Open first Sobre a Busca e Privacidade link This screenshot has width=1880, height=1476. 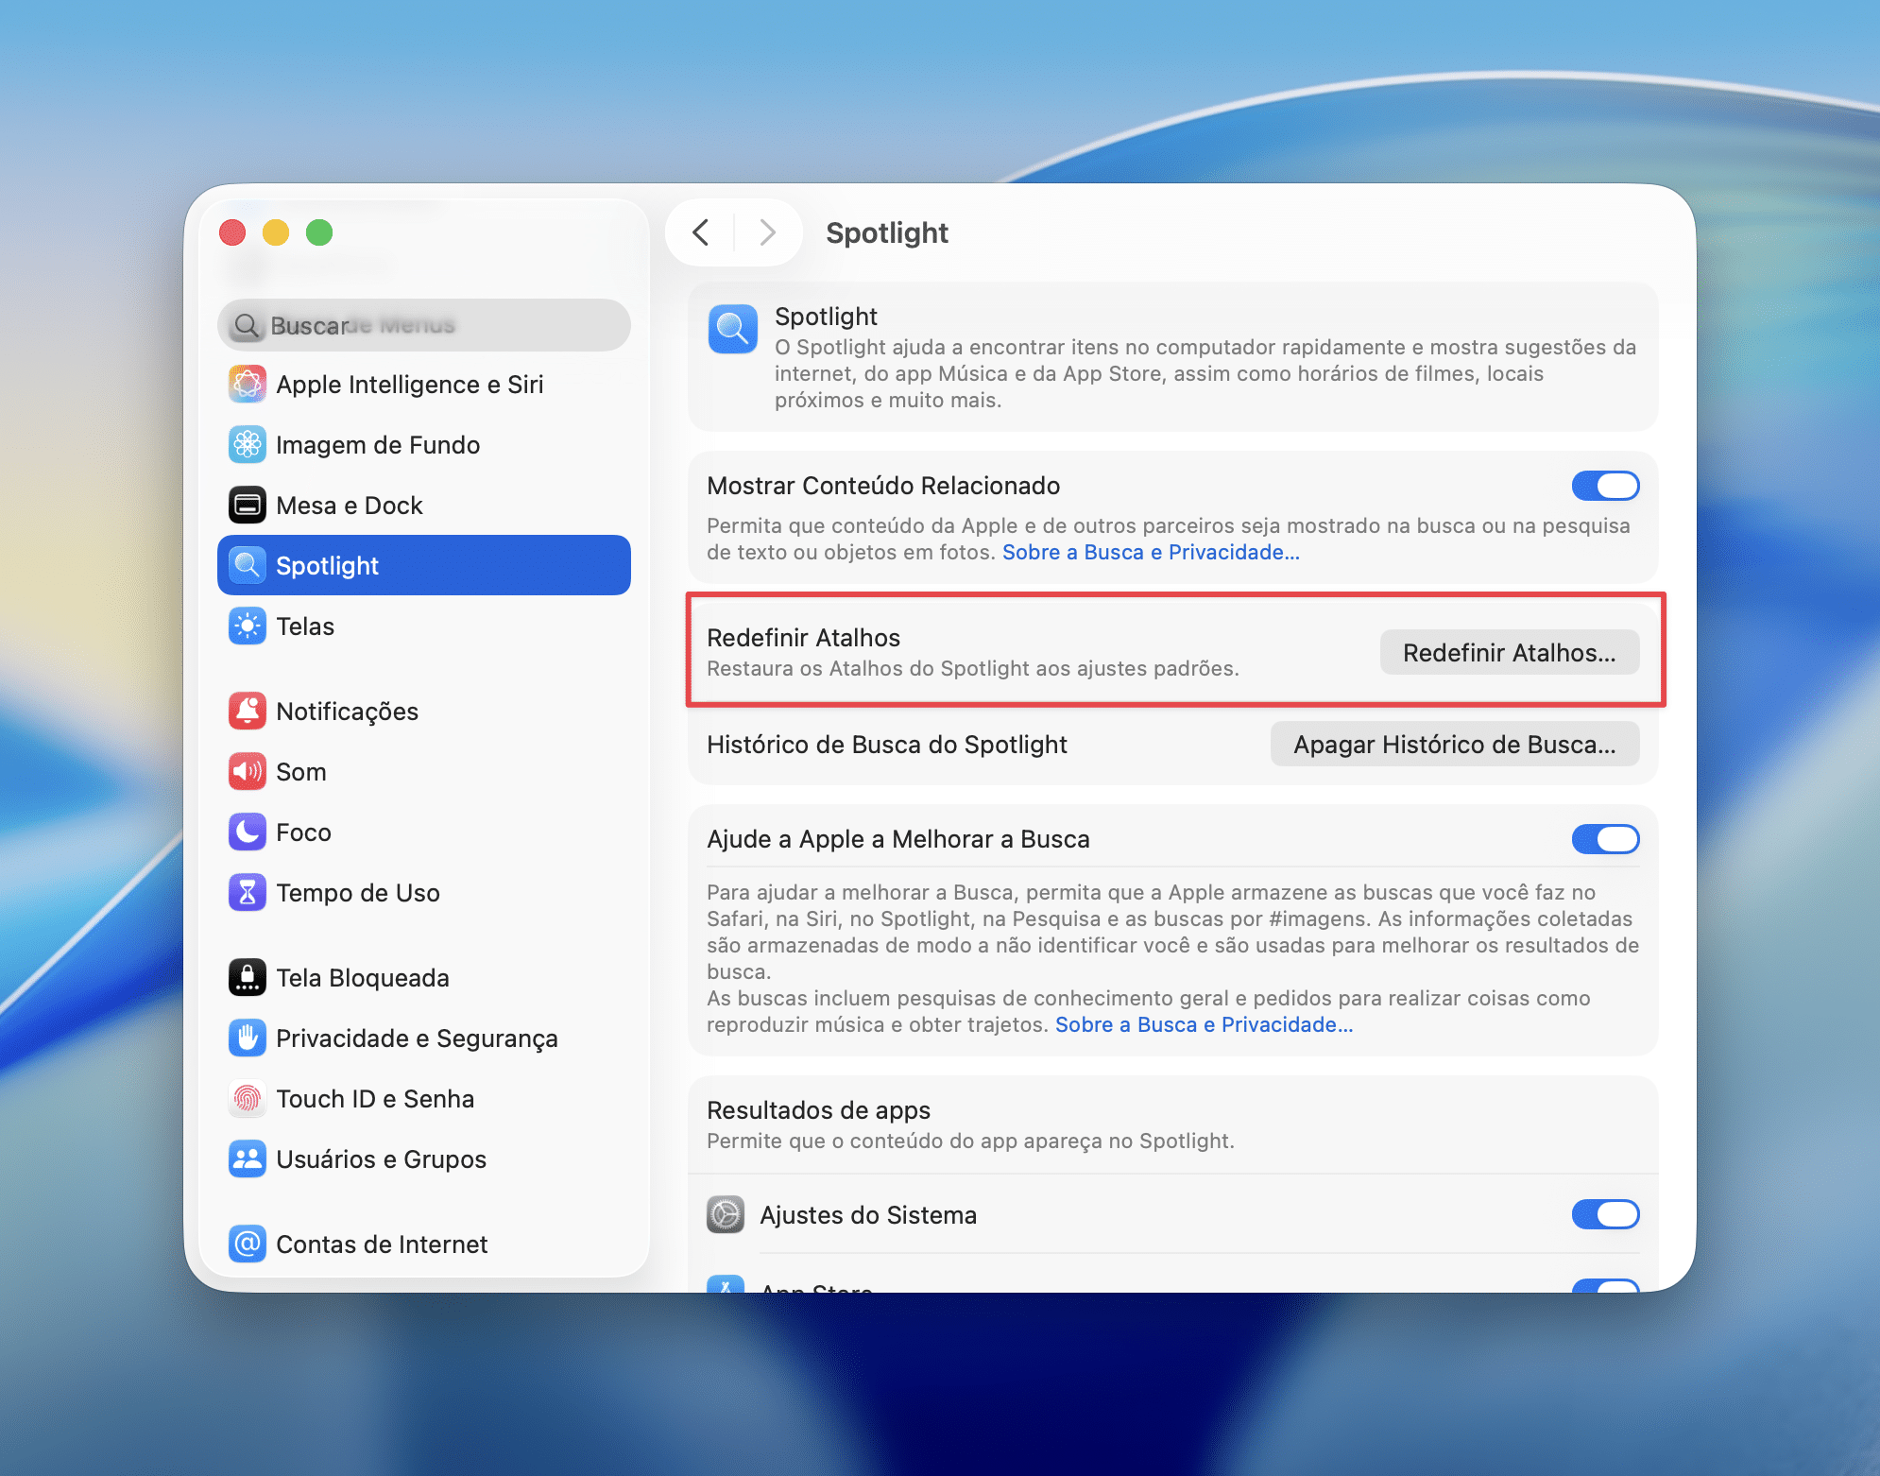(1150, 553)
